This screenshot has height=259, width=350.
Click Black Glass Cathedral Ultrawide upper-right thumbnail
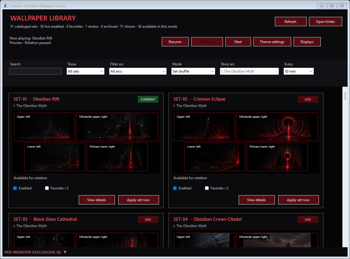117,240
